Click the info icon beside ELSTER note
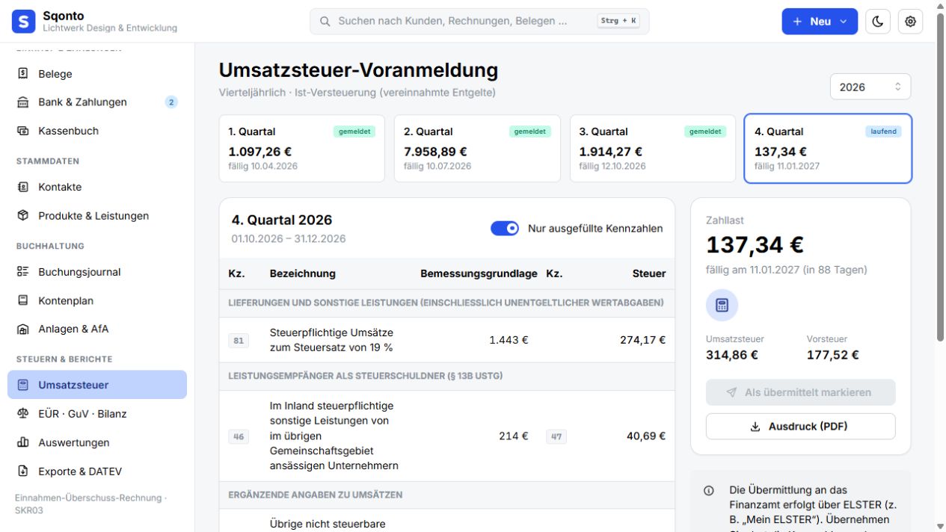This screenshot has height=532, width=946. 709,491
